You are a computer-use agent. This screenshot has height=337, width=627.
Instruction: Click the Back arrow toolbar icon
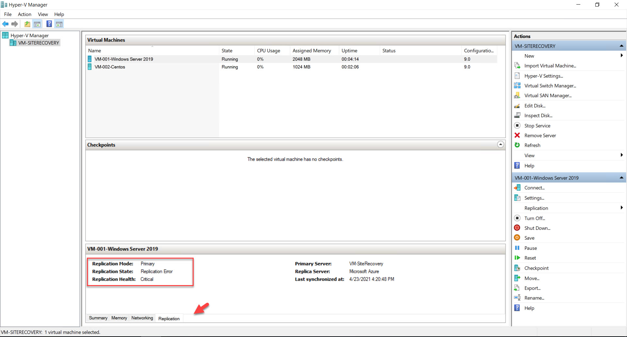[x=5, y=24]
